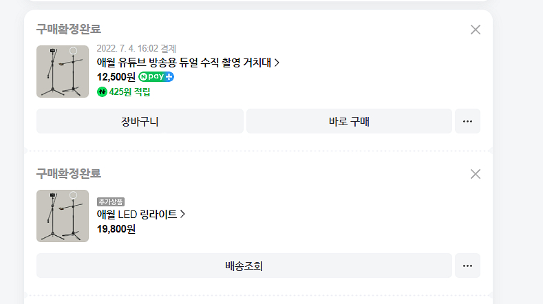Screen dimensions: 543x304
Task: Click the 추가상품 badge
Action: (111, 202)
